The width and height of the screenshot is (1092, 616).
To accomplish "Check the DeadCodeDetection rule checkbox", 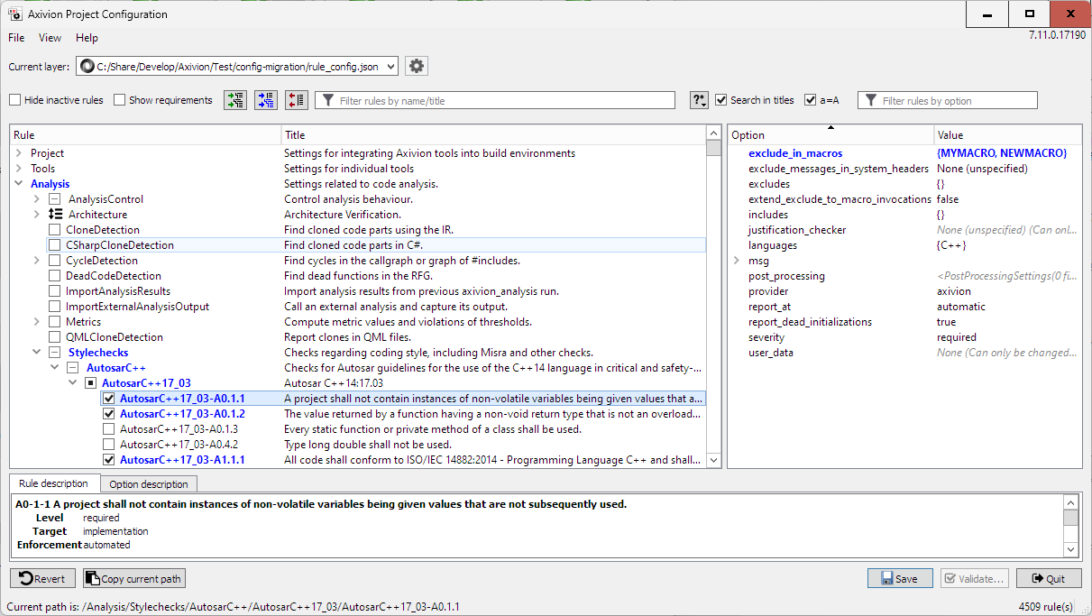I will tap(55, 276).
